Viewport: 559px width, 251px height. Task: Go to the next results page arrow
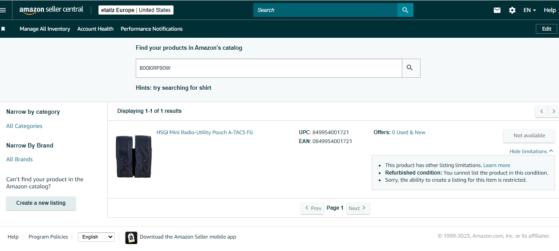553,111
